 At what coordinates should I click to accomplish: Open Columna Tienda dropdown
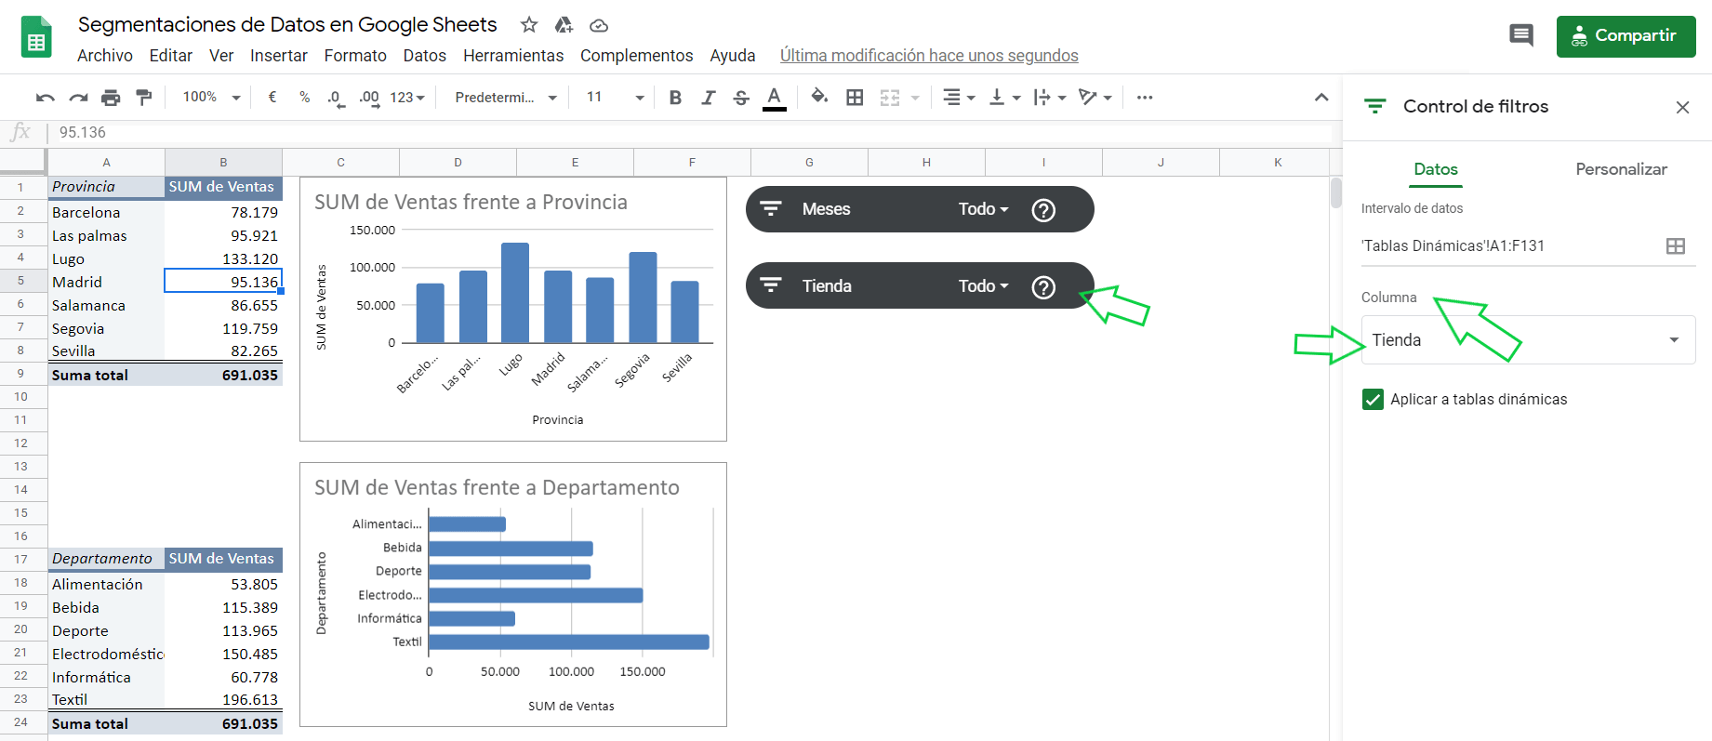coord(1528,340)
